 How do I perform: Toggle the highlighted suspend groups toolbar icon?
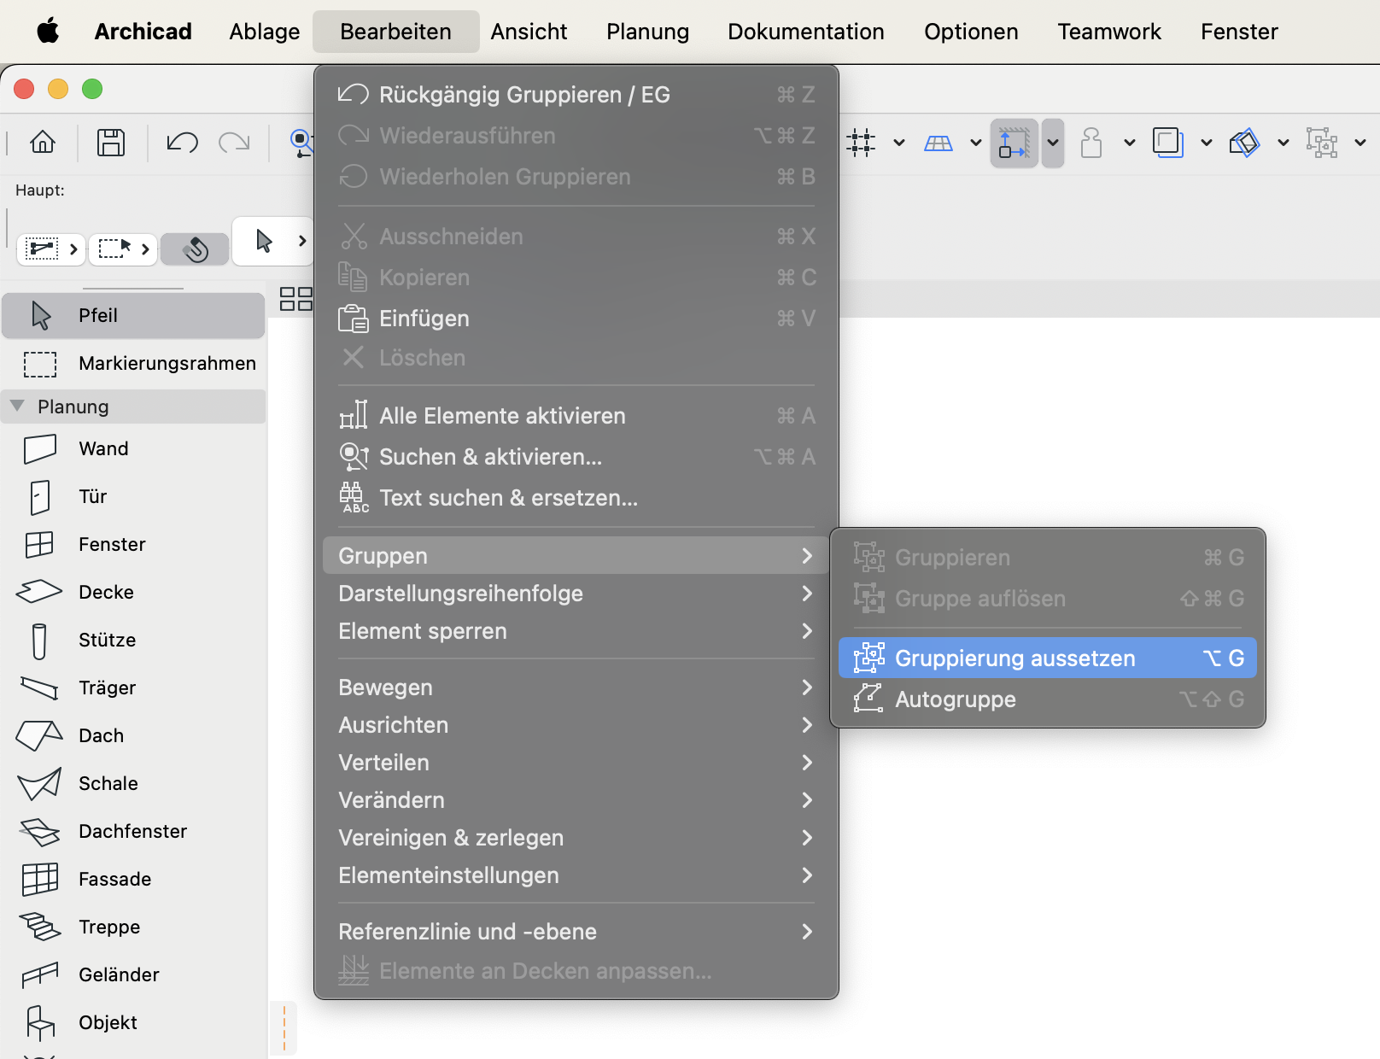1014,143
